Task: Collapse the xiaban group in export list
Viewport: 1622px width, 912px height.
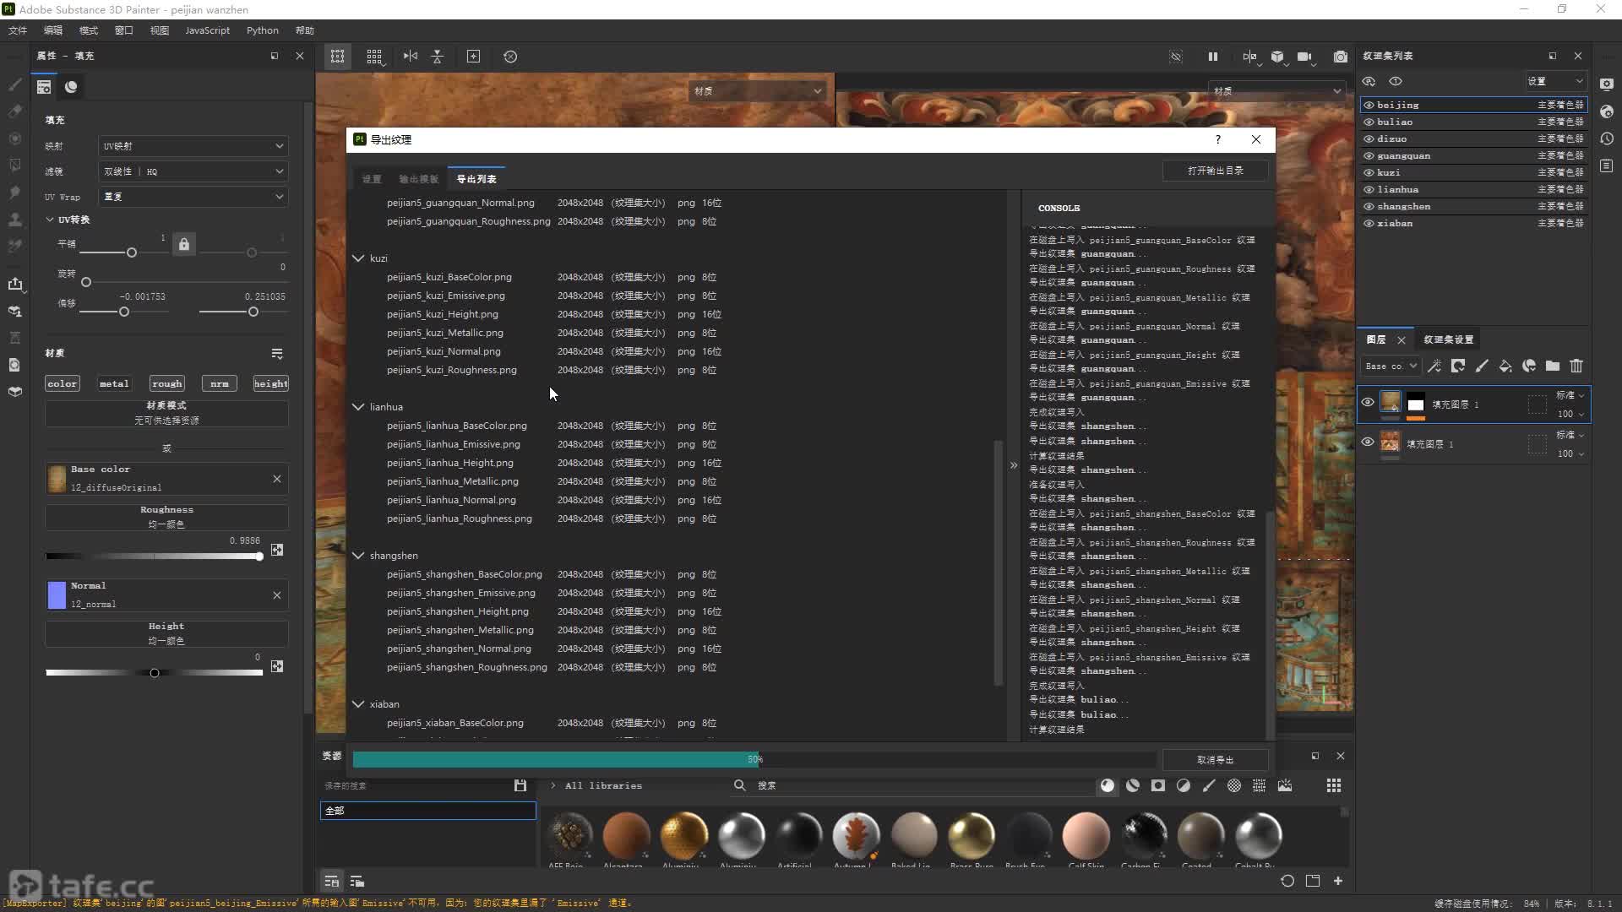Action: [358, 703]
